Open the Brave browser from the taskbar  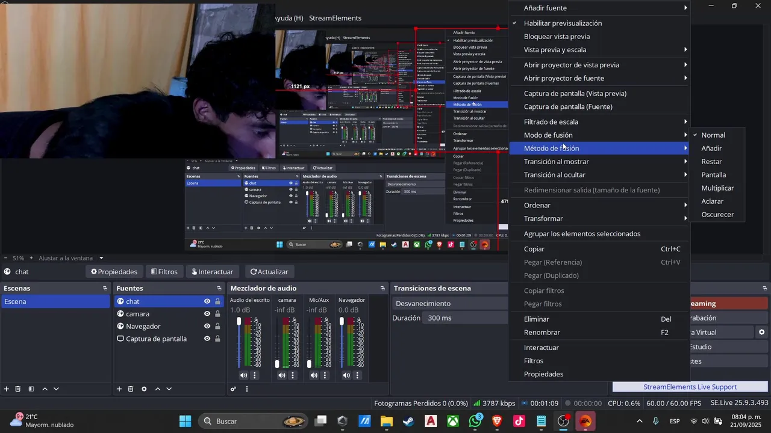pyautogui.click(x=498, y=421)
